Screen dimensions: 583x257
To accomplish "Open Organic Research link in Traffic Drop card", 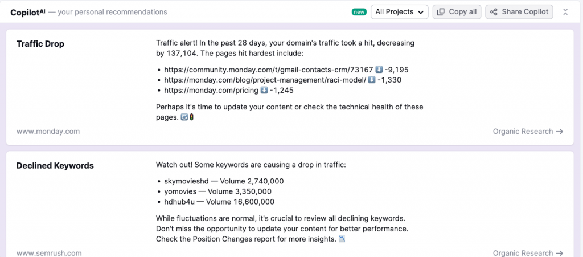I will (528, 132).
